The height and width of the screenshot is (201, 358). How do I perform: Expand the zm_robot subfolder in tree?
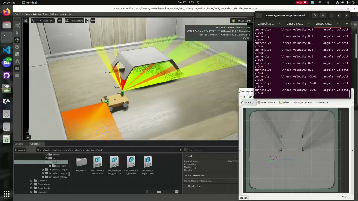tap(50, 166)
